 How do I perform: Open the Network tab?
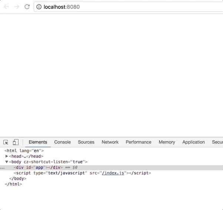coord(110,142)
